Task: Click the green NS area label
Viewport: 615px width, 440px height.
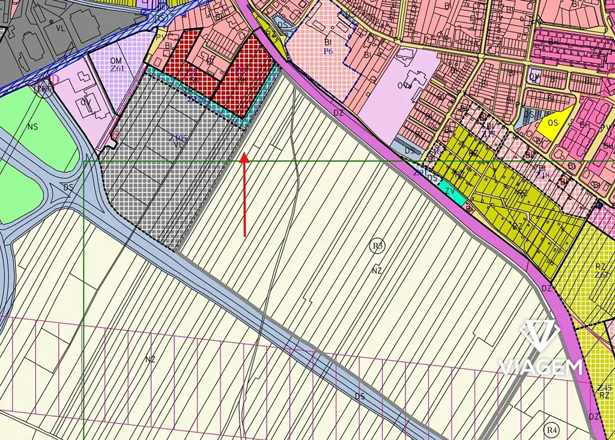Action: point(32,127)
